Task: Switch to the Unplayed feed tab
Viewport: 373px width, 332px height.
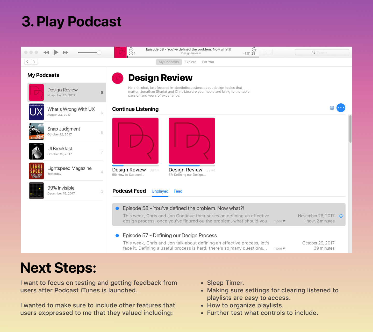Action: click(160, 191)
